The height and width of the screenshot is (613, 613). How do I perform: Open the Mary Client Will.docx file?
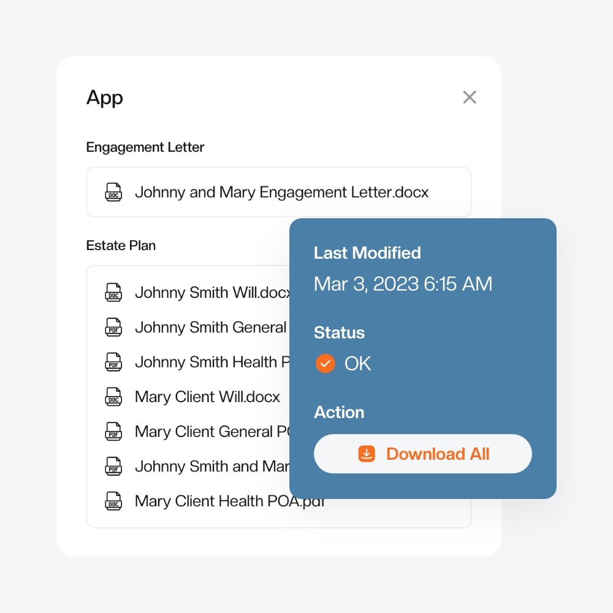[207, 397]
